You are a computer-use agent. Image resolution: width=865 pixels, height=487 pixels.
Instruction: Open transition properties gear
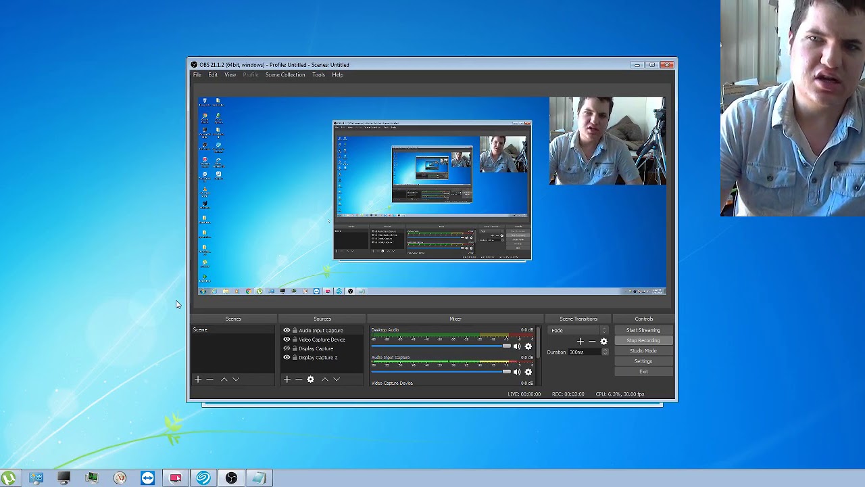604,342
